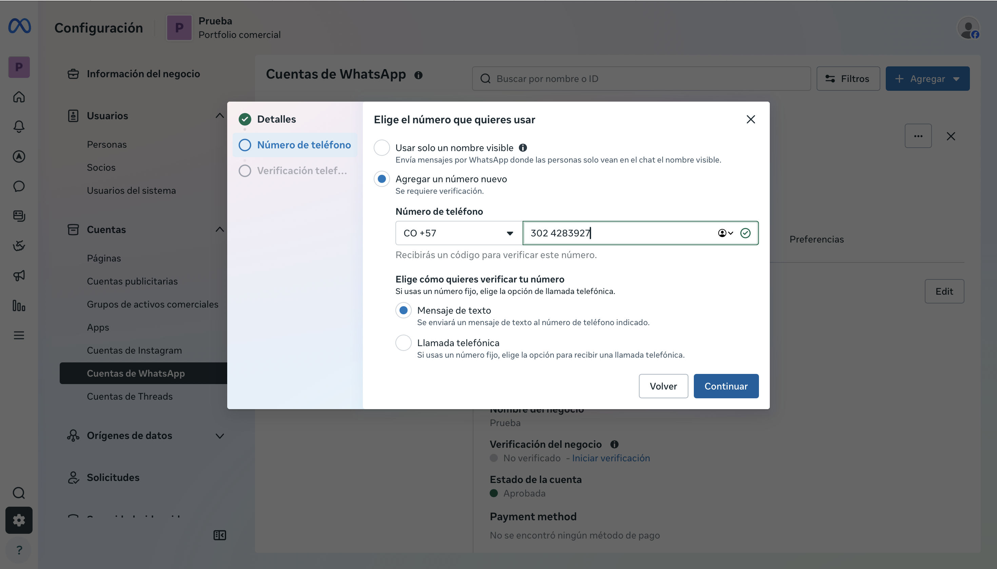Image resolution: width=997 pixels, height=569 pixels.
Task: Click the contact autofill icon in phone field
Action: coord(725,233)
